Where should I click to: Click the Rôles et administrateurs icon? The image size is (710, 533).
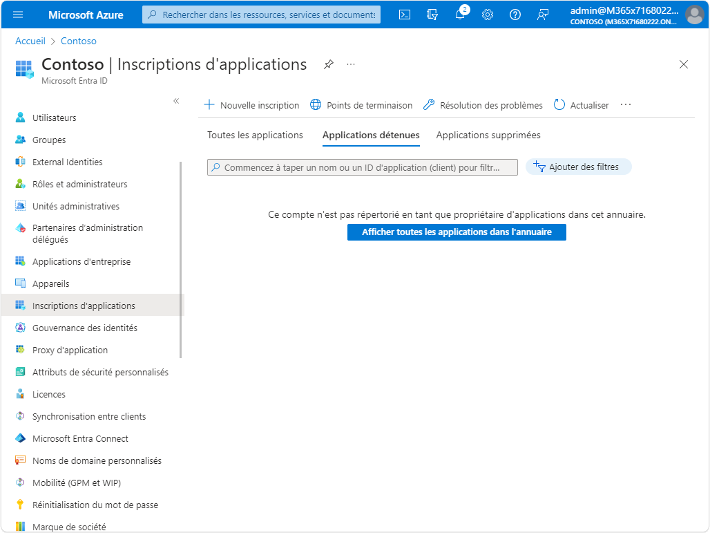coord(21,184)
